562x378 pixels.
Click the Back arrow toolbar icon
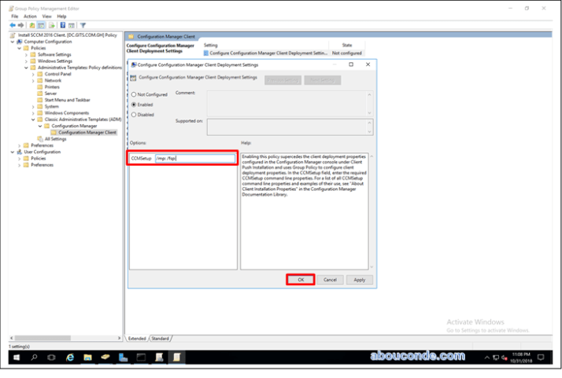(x=13, y=25)
